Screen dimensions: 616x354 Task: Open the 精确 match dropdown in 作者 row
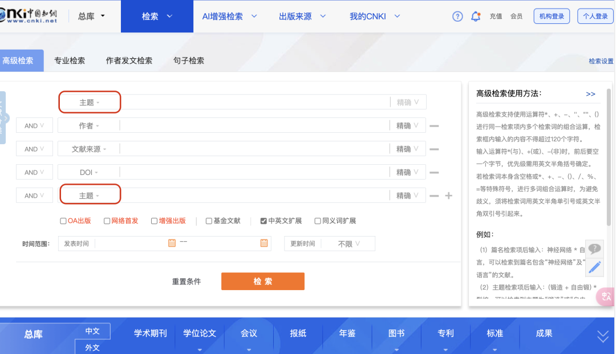point(408,125)
